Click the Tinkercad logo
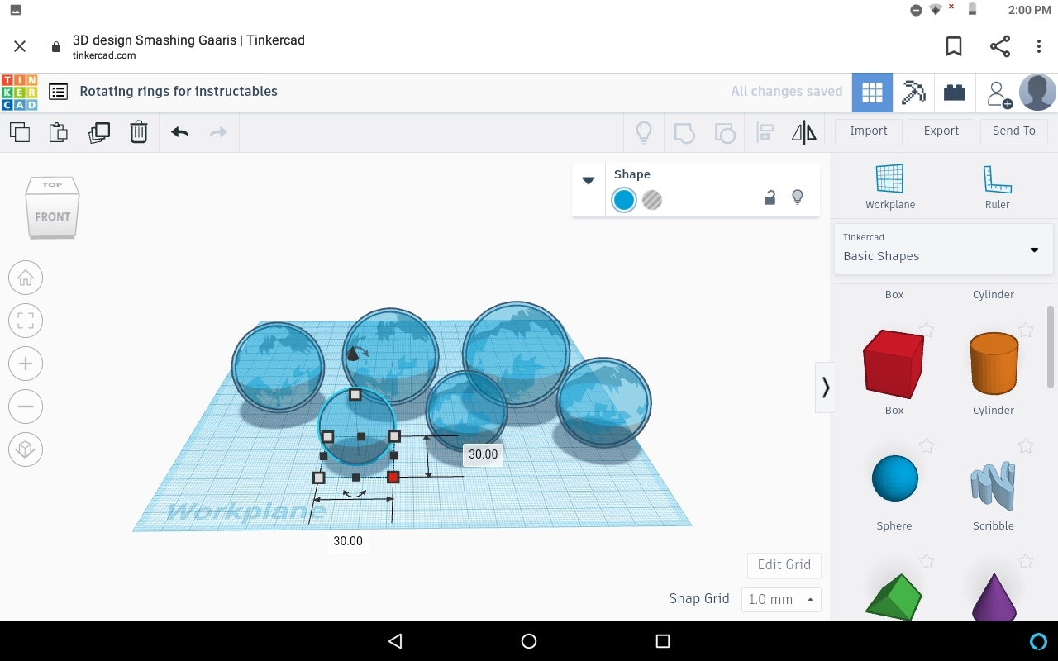Image resolution: width=1058 pixels, height=661 pixels. [20, 93]
